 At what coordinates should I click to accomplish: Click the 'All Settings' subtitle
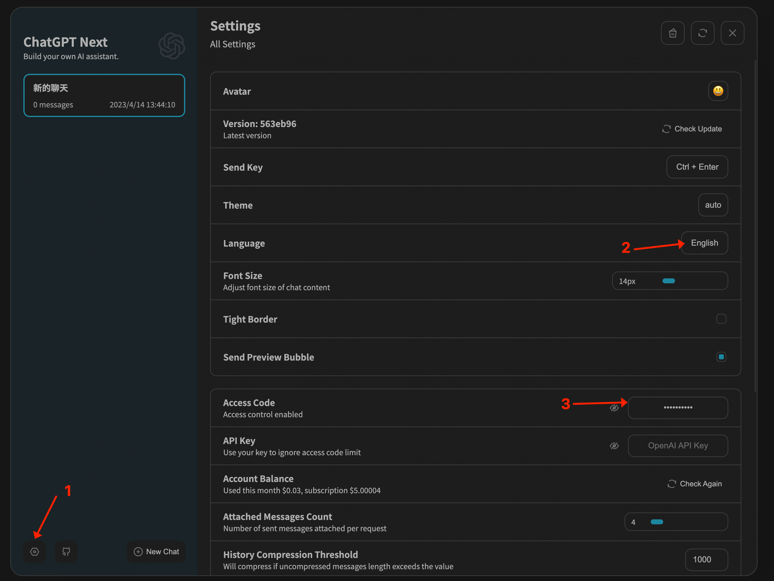click(233, 44)
